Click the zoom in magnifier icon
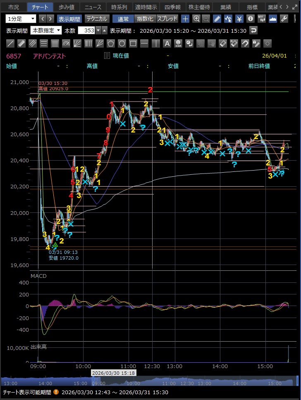This screenshot has width=301, height=400. pos(196,19)
